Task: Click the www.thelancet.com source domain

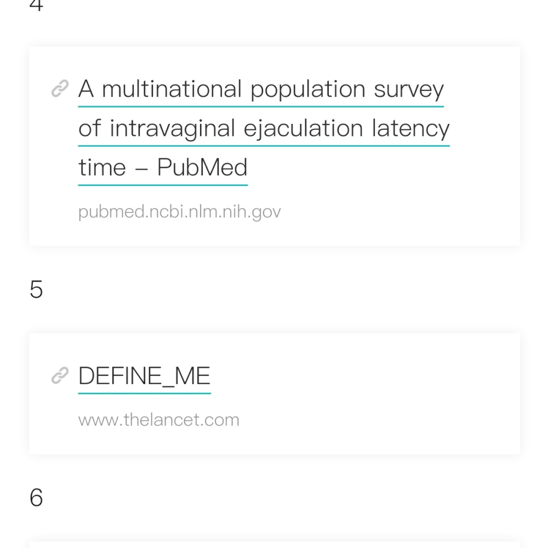Action: pos(159,420)
